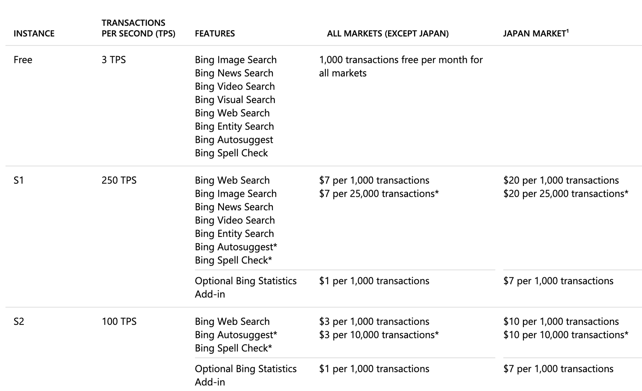Select the Free instance label
Image resolution: width=642 pixels, height=391 pixels.
23,60
